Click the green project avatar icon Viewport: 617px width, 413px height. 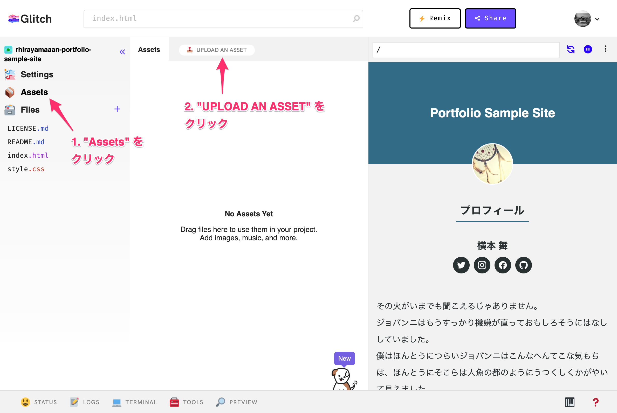tap(8, 50)
